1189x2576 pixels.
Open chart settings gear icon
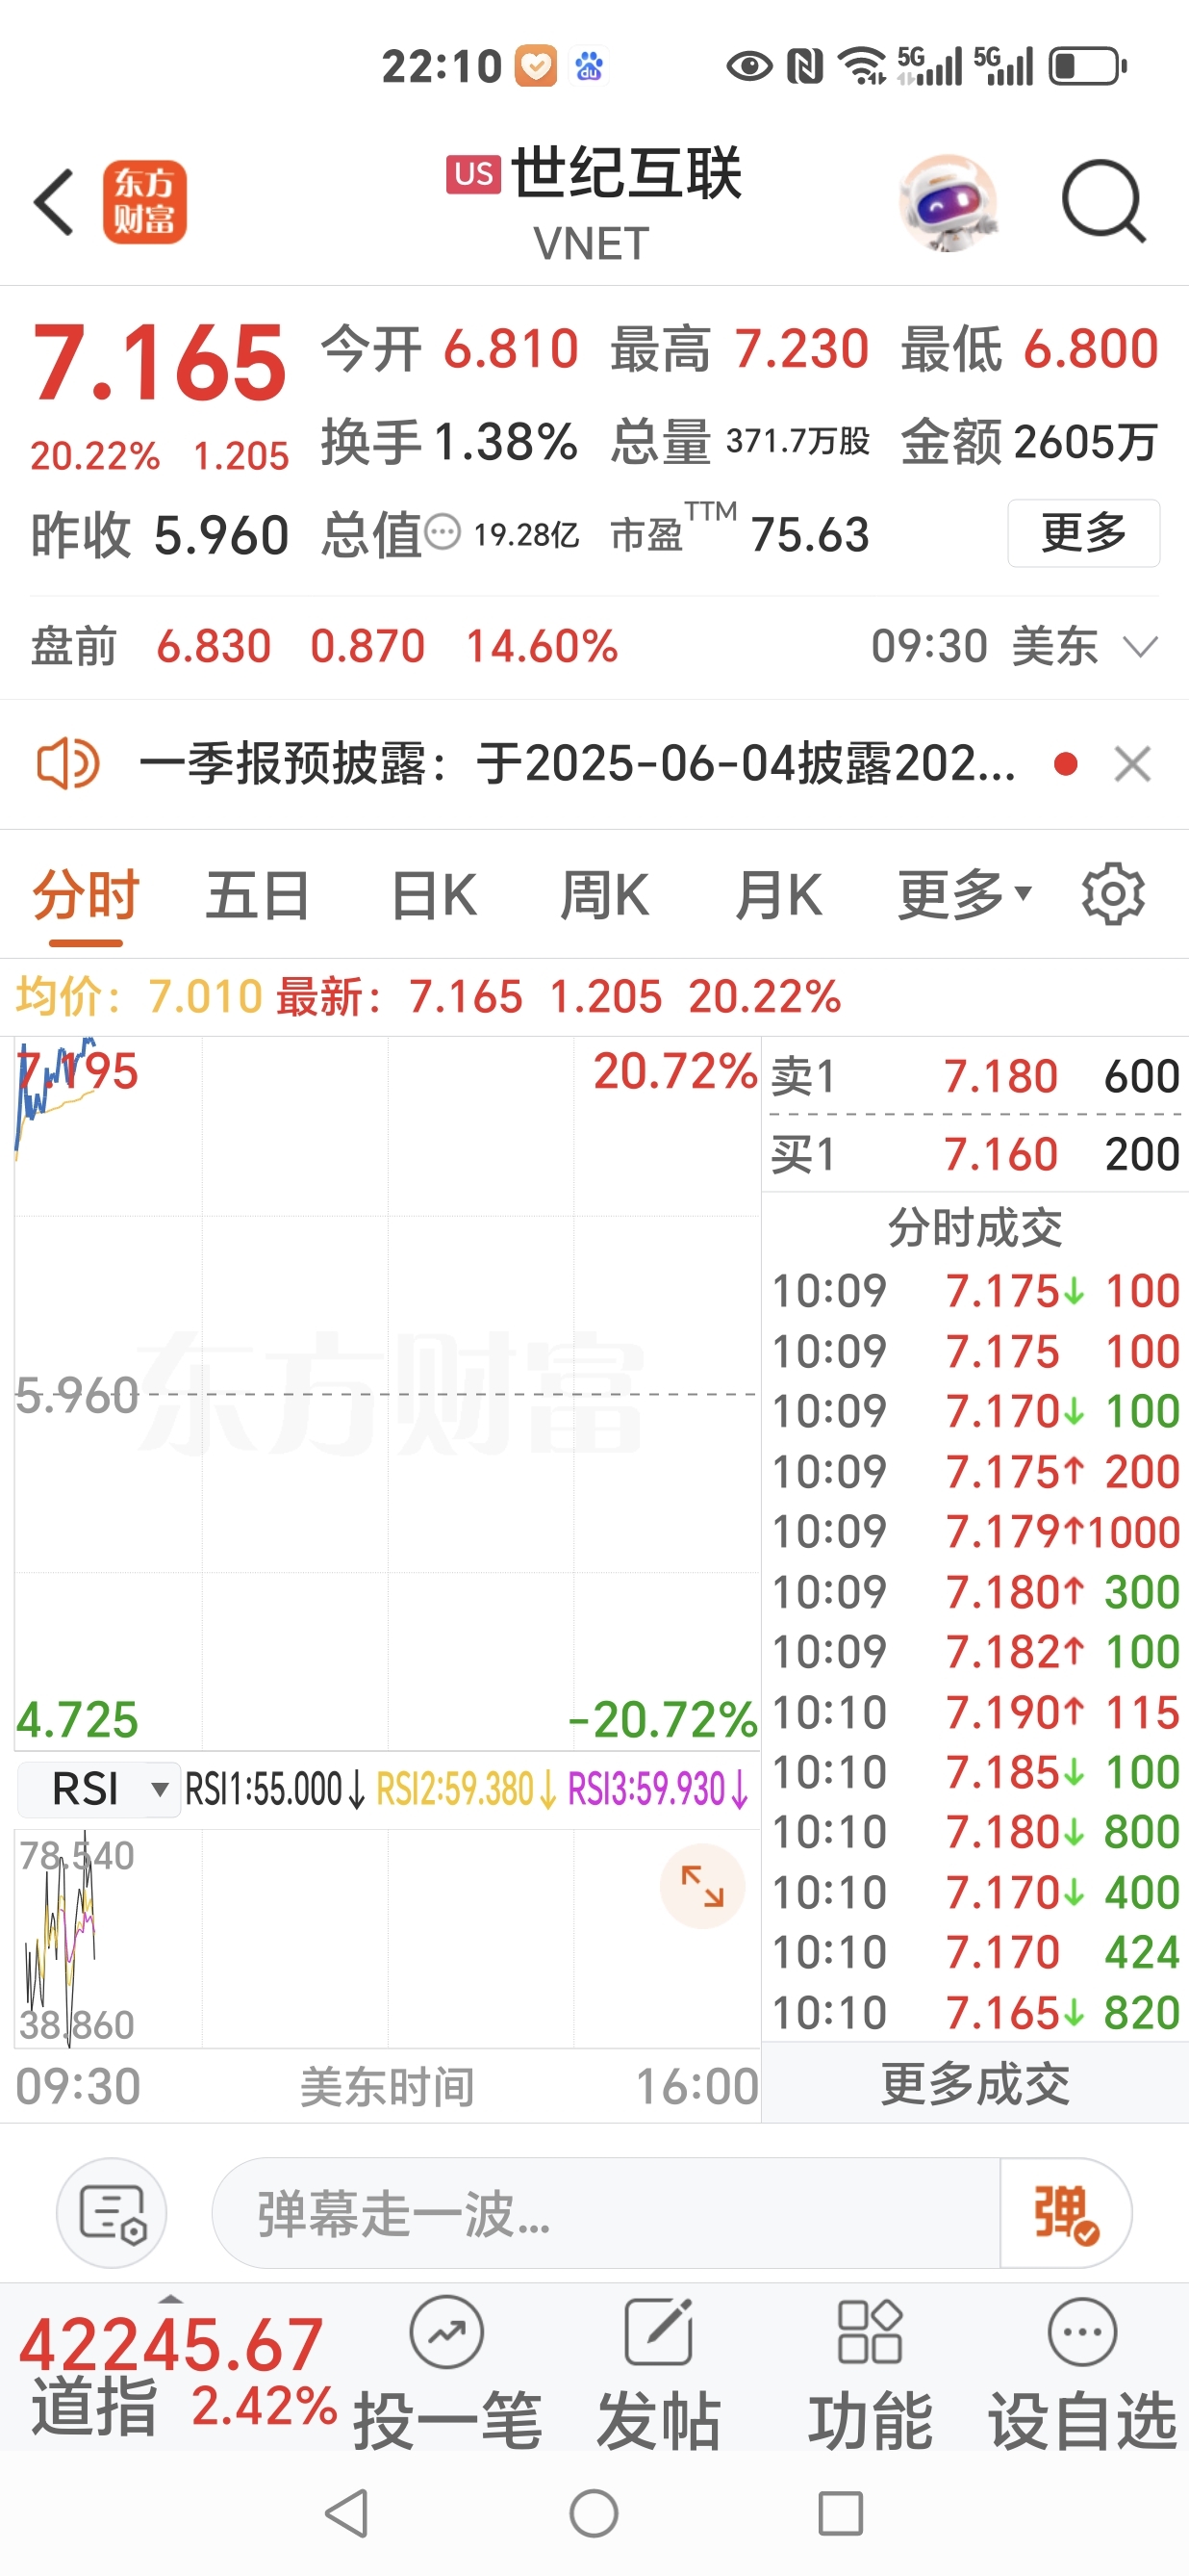[x=1113, y=894]
